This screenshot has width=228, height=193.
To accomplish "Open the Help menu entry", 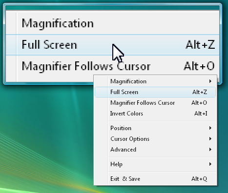I will click(155, 164).
